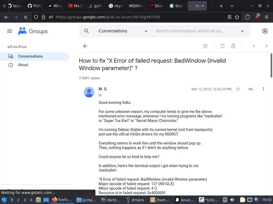Navigate back in Firefox toolbar
The height and width of the screenshot is (204, 273).
pyautogui.click(x=6, y=17)
